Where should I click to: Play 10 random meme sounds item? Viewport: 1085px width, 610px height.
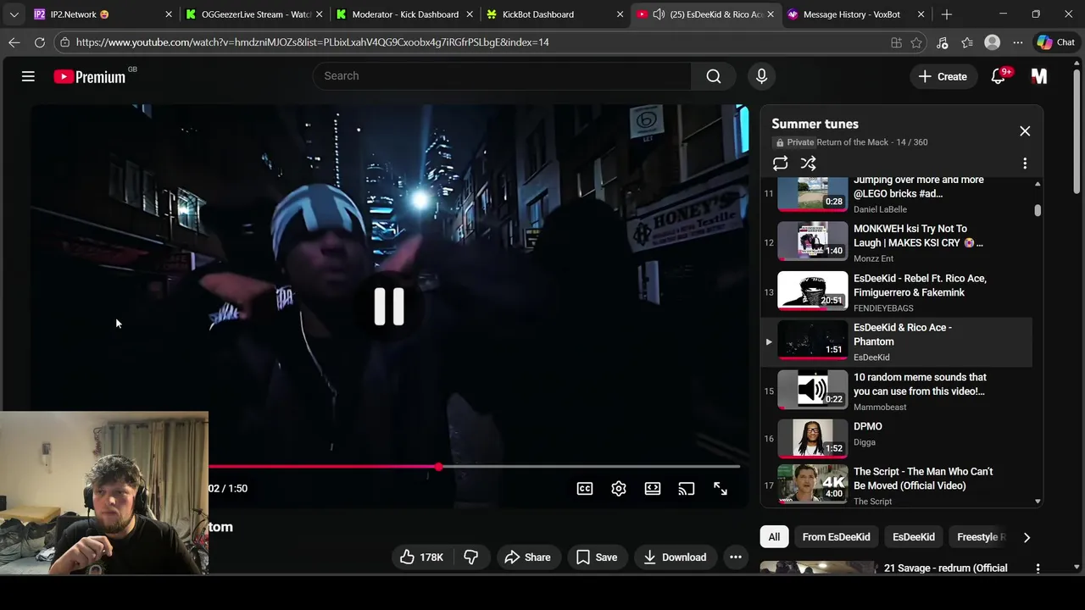pyautogui.click(x=896, y=391)
